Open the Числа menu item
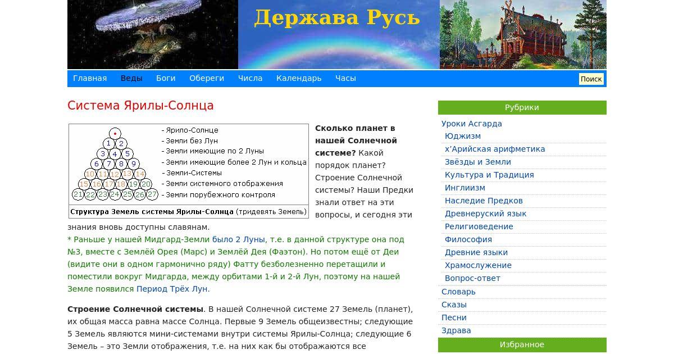The image size is (674, 354). pos(250,78)
